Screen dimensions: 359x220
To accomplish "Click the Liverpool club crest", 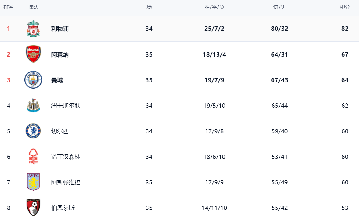I will (x=33, y=29).
